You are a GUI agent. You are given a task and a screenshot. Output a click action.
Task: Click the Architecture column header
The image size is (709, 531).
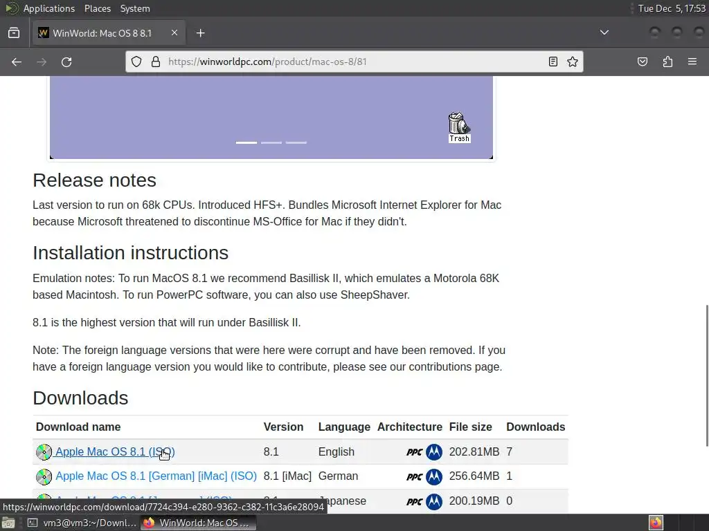click(410, 427)
